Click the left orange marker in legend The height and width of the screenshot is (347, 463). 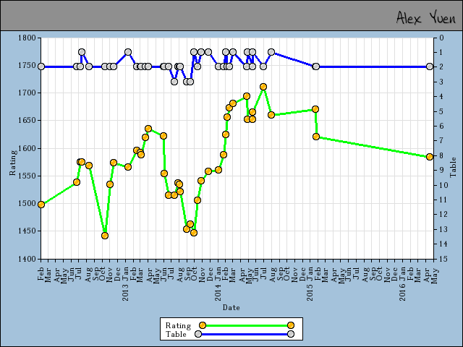tap(203, 325)
